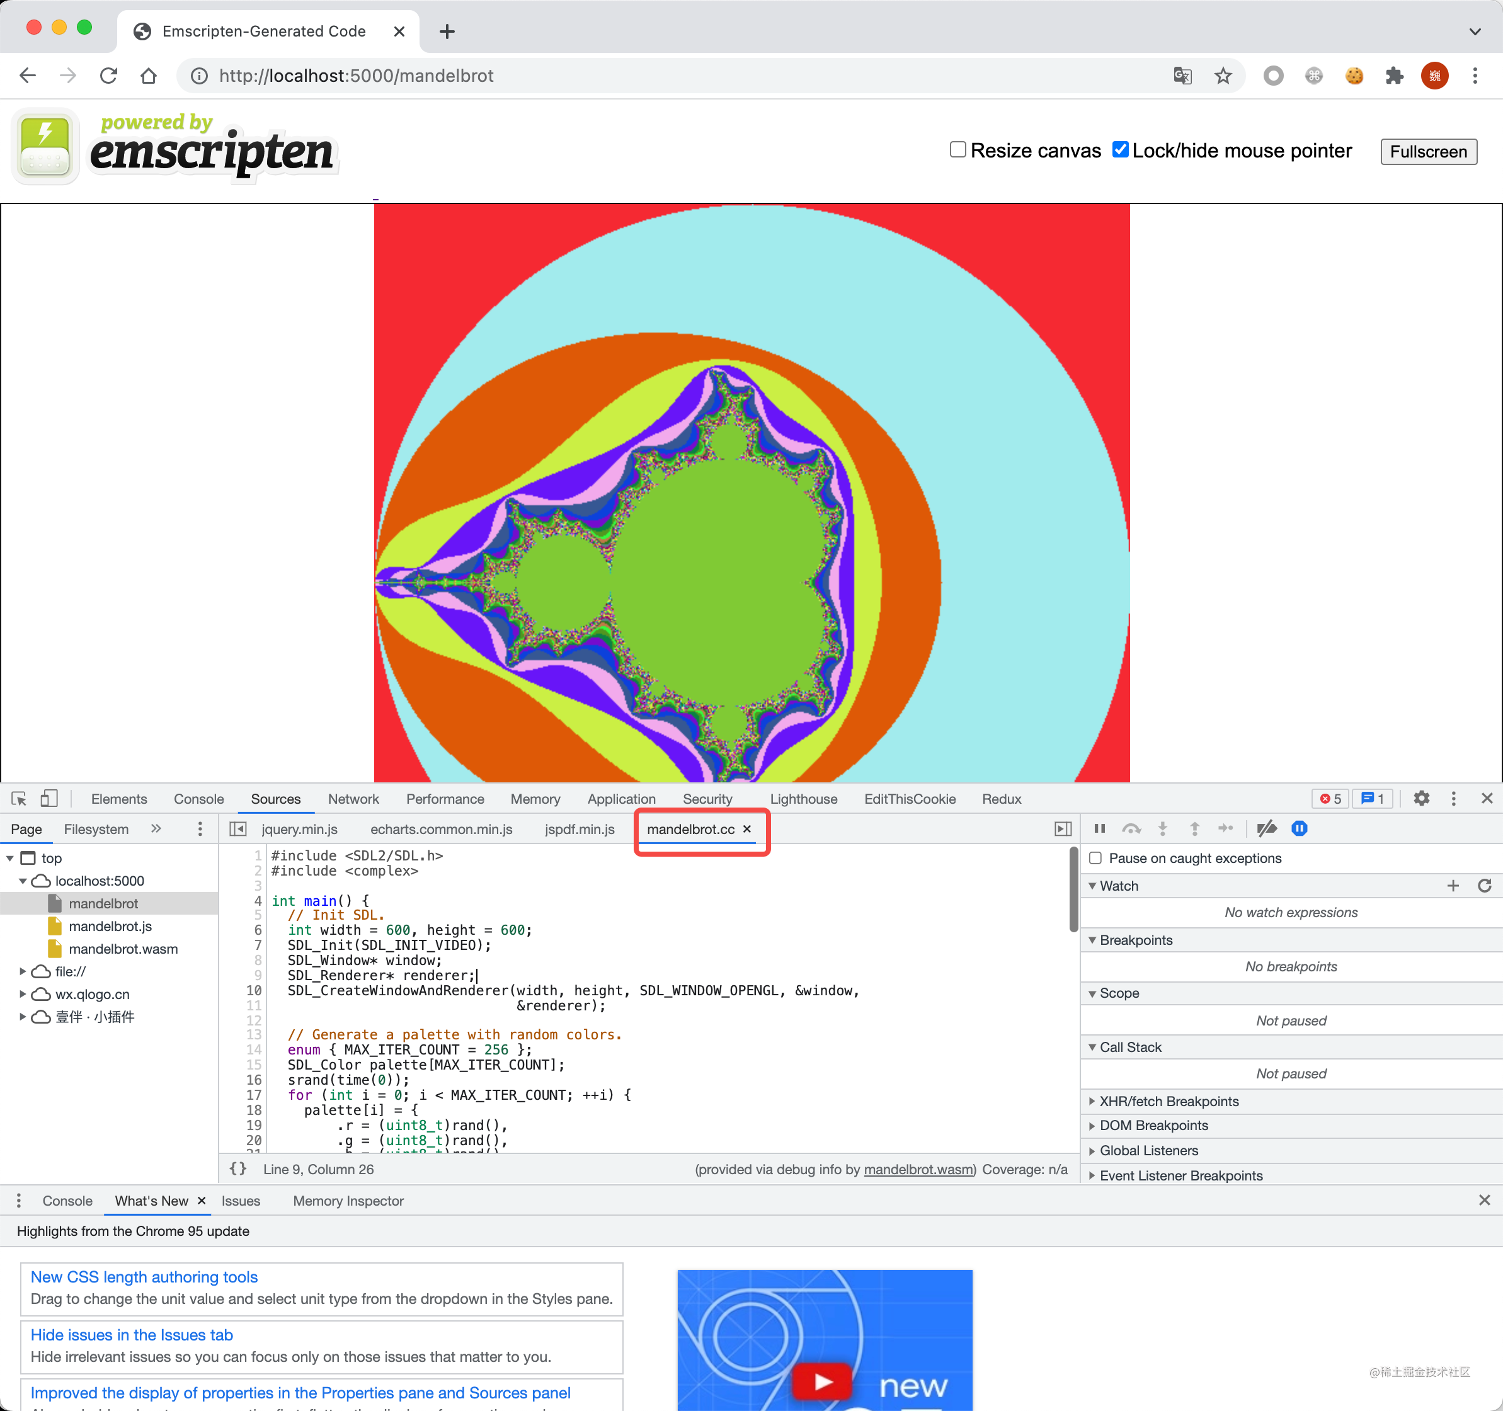Deactivate breakpoints icon
Viewport: 1503px width, 1411px height.
(1267, 829)
